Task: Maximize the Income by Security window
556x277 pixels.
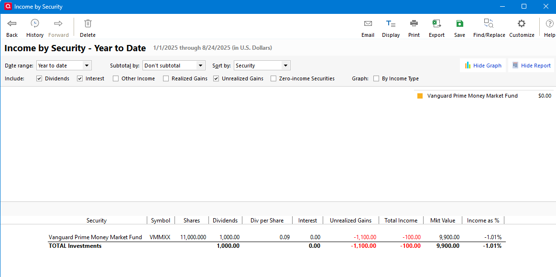Action: [x=524, y=6]
